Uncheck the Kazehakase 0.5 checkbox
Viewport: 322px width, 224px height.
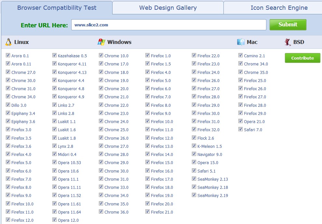pos(54,55)
